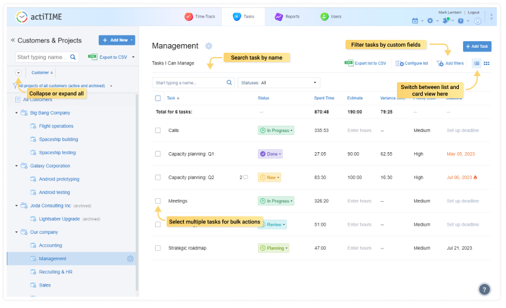Select Recruiting & HR project
This screenshot has height=308, width=506.
[x=56, y=272]
